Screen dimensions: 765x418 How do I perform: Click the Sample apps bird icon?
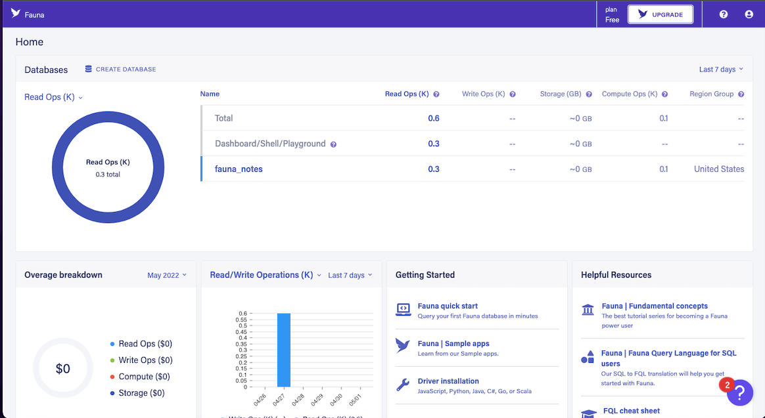tap(402, 345)
